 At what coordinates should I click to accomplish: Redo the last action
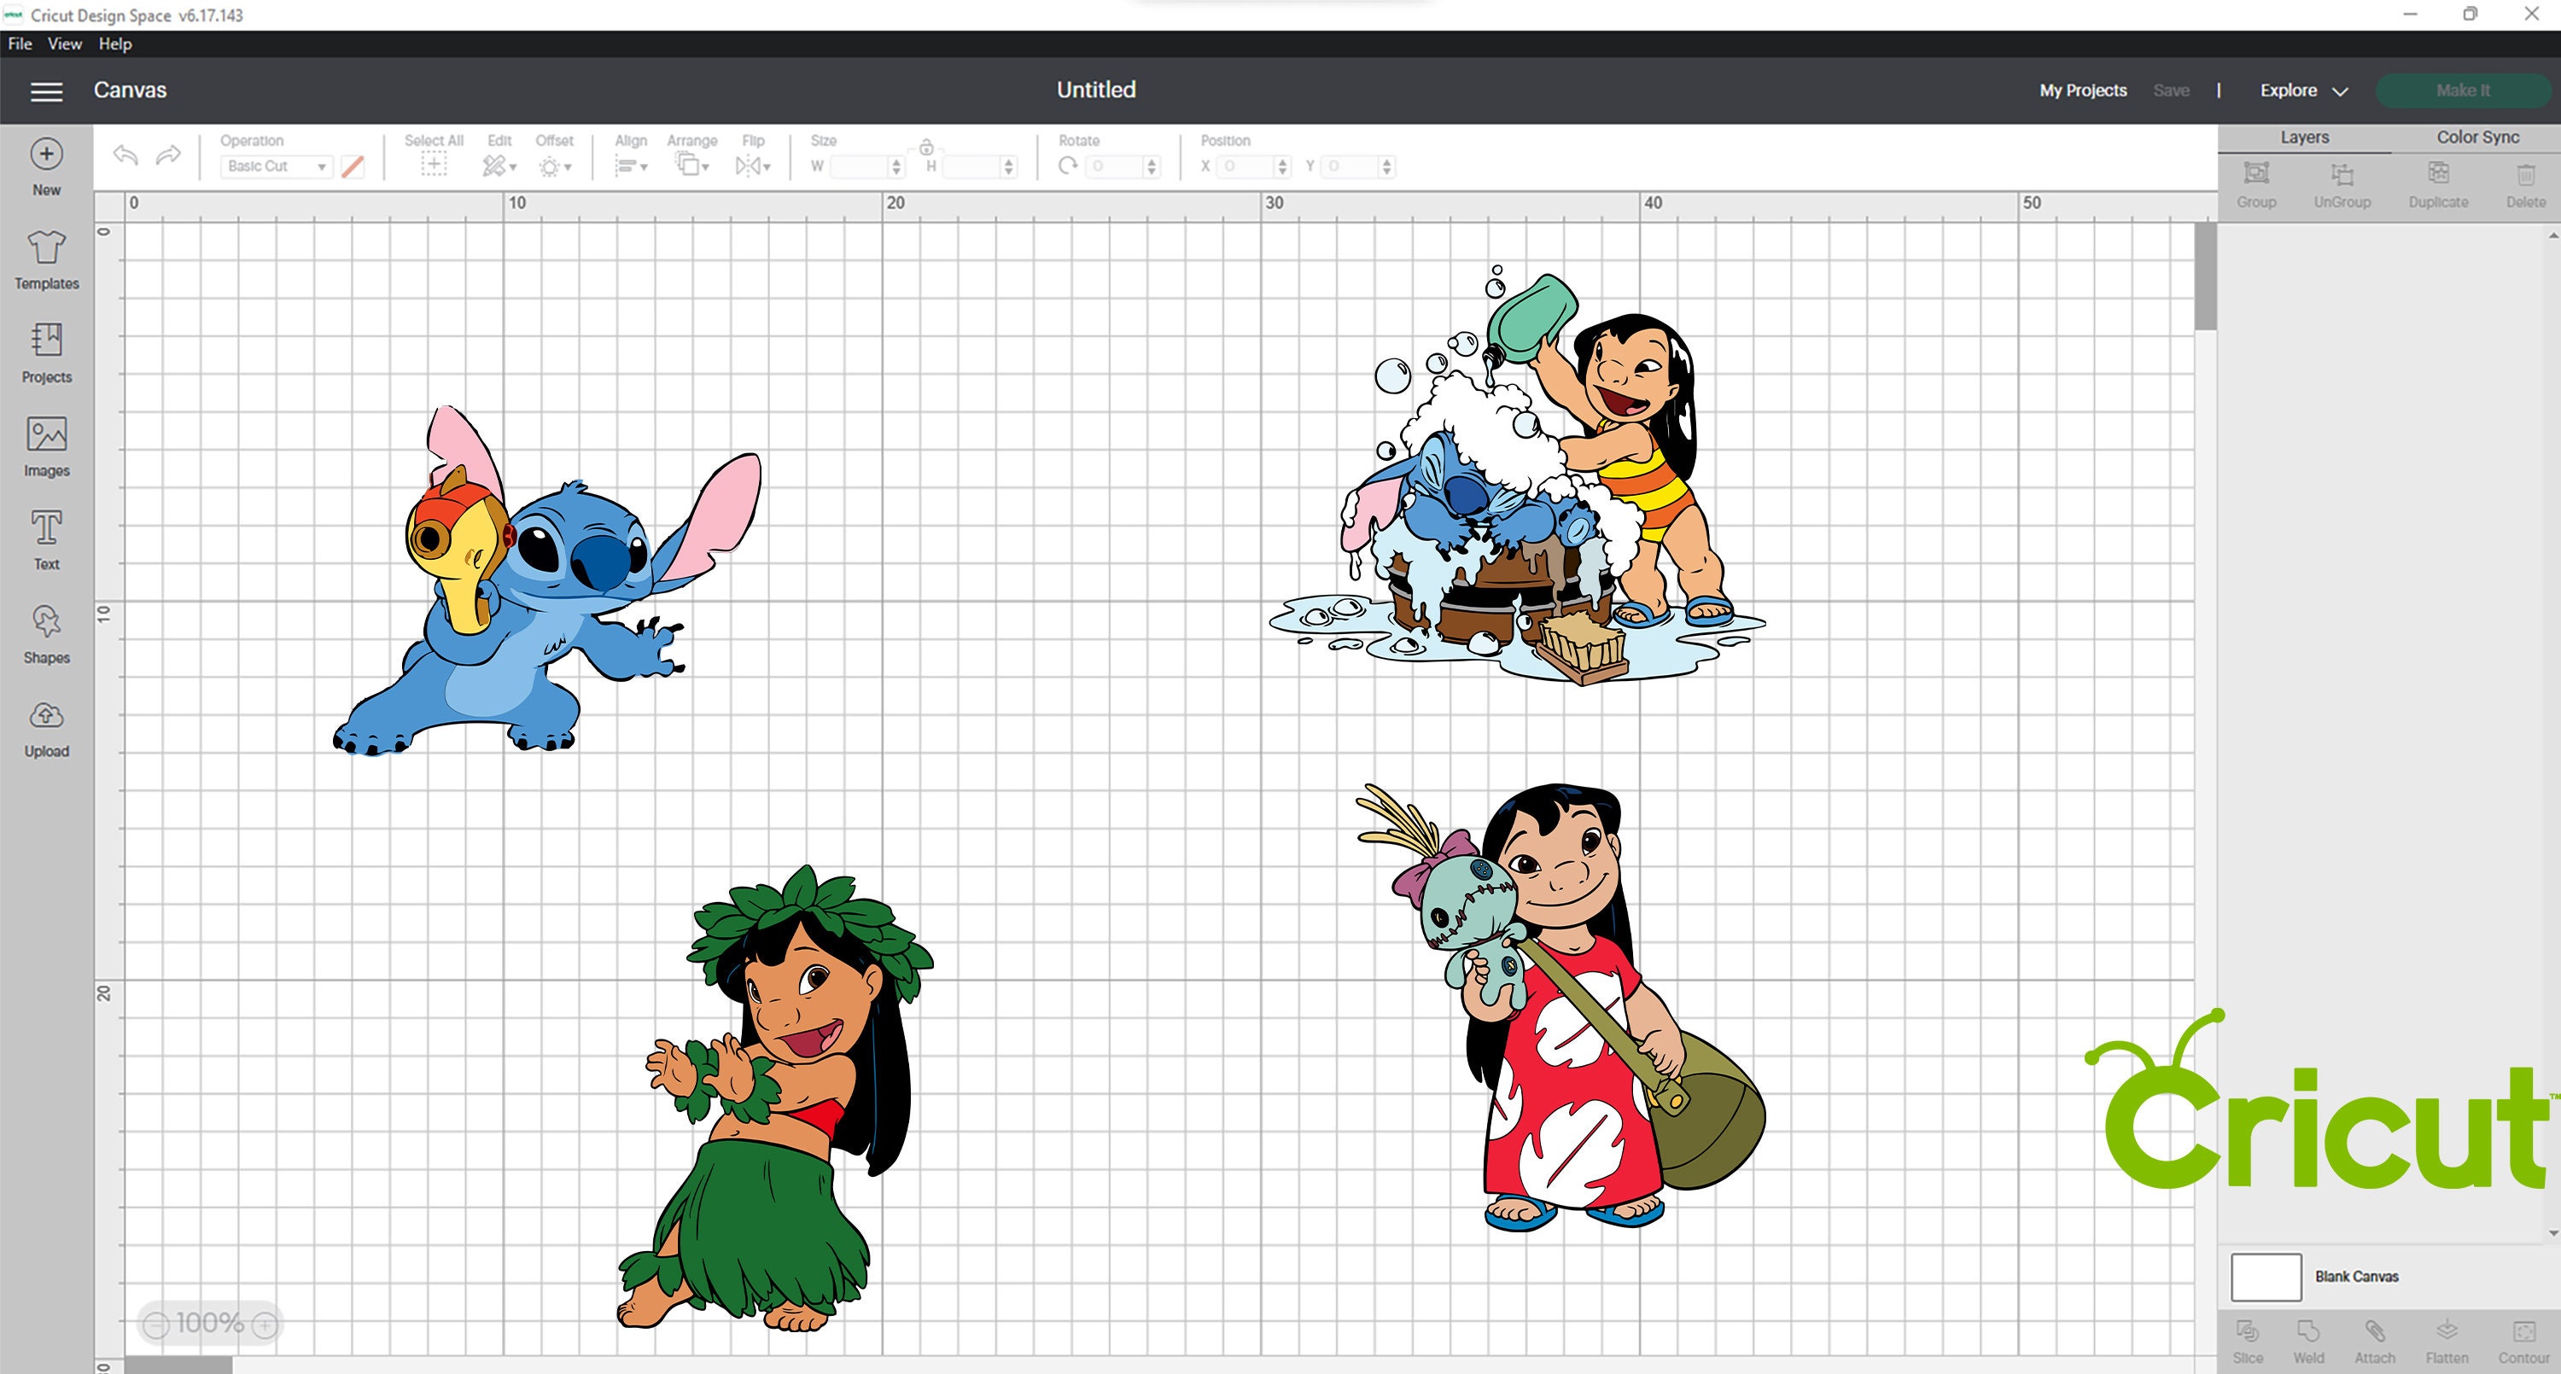click(x=168, y=155)
